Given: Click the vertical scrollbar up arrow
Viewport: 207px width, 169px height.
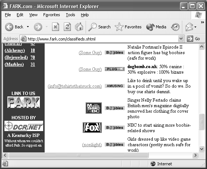Looking at the screenshot, I should (x=201, y=47).
